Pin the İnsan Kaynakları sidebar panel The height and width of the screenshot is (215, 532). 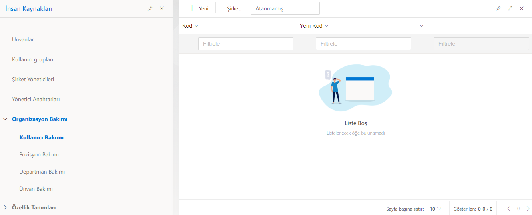[150, 8]
